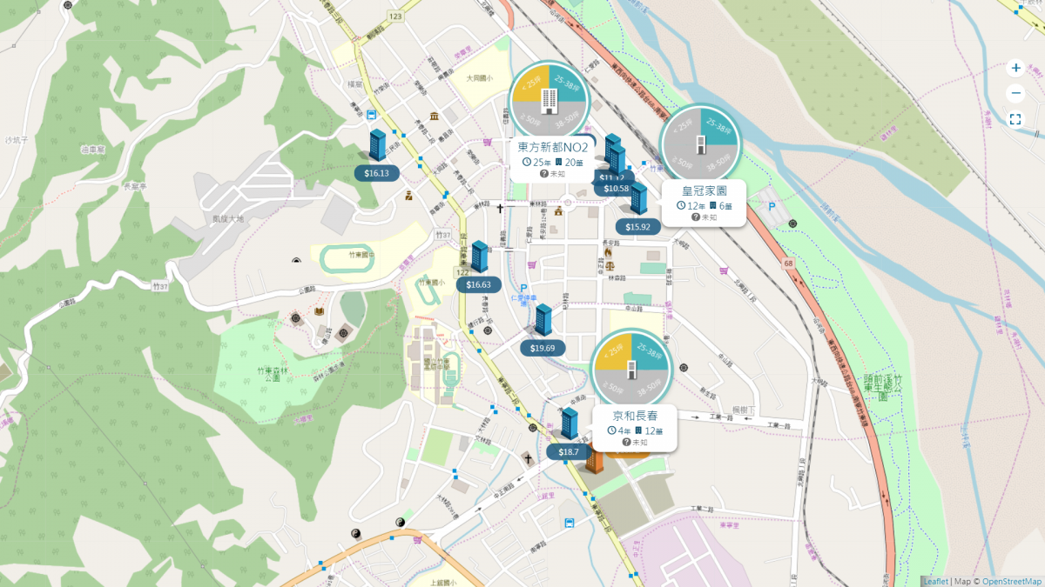
Task: Click the parking P icon right of 皇冠家園
Action: 772,207
